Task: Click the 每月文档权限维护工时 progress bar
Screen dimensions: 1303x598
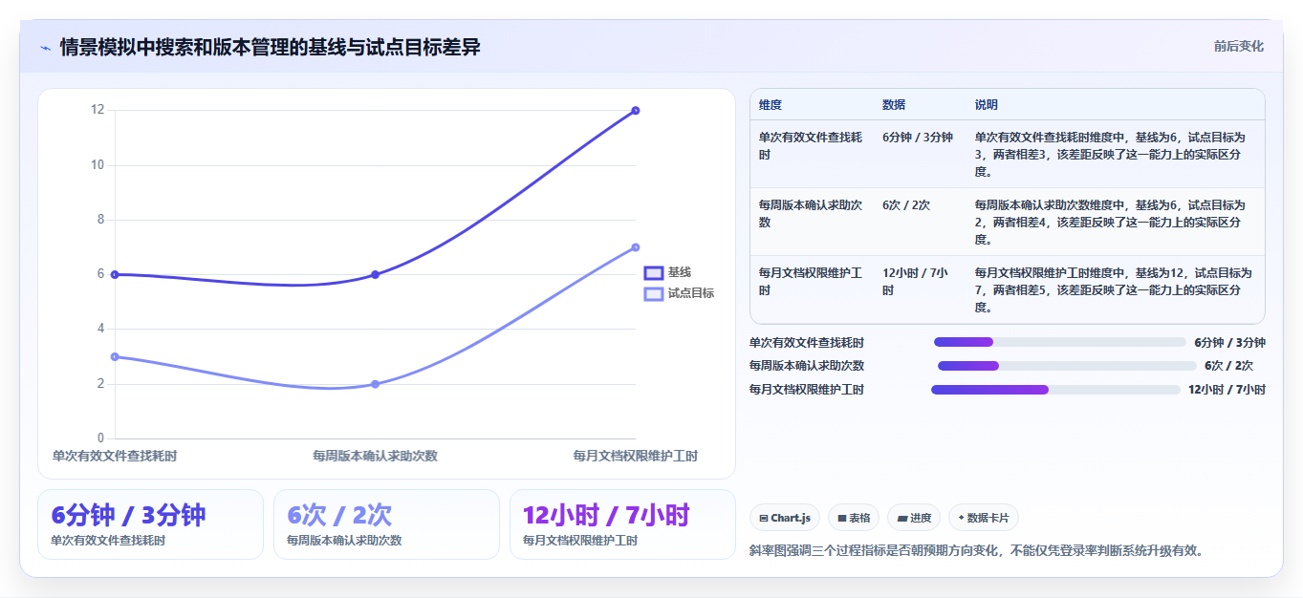Action: click(1055, 390)
